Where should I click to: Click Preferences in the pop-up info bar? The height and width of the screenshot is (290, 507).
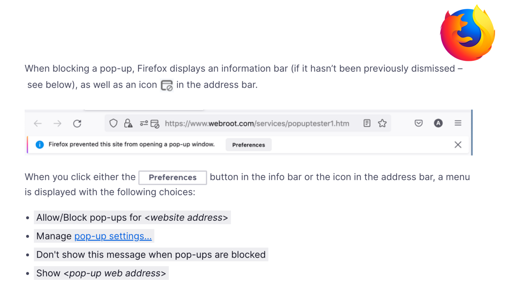pos(249,145)
